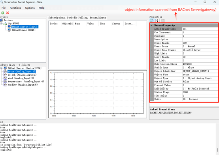Click the ObjectId column header
The image size is (219, 155).
tap(68, 24)
